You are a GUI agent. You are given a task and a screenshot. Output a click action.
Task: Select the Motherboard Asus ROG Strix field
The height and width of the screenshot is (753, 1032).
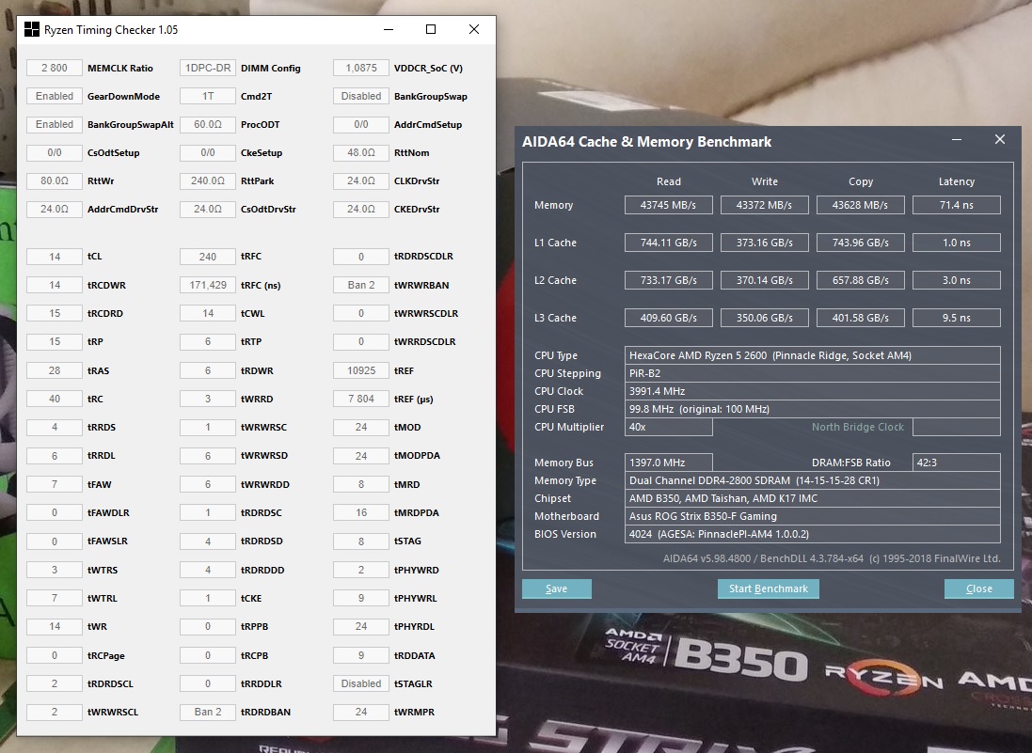pyautogui.click(x=812, y=516)
